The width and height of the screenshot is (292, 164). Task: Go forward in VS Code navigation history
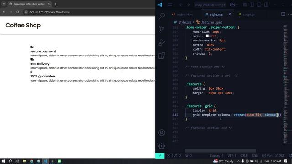click(x=188, y=5)
